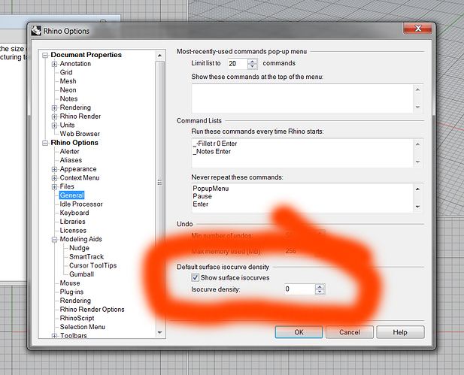This screenshot has height=375, width=464.
Task: Open Rendering under Rhino Options
Action: point(75,301)
